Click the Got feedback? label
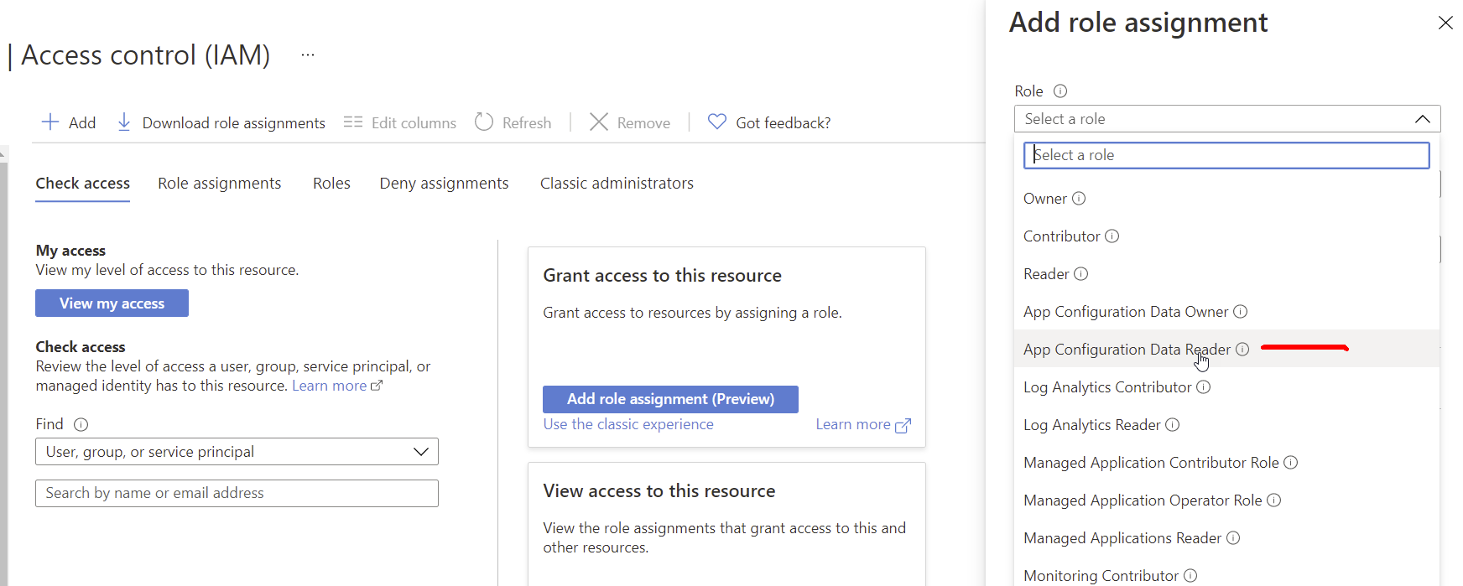Screen dimensions: 1463x586 point(784,123)
